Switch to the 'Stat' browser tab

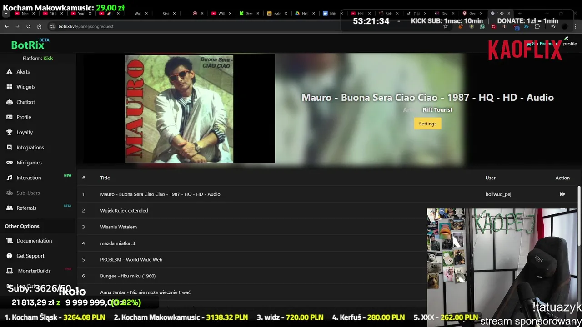(x=166, y=14)
